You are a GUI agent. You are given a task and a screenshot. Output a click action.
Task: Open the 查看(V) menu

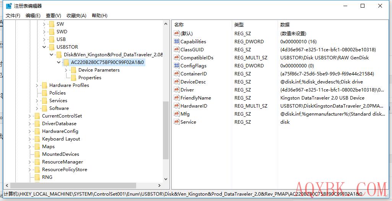(x=54, y=16)
